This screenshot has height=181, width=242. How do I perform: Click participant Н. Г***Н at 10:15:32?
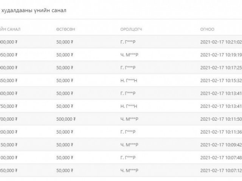point(129,80)
